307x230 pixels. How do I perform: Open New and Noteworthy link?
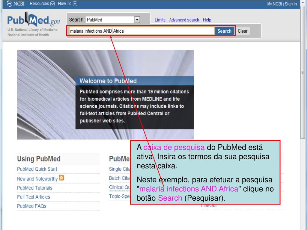click(x=37, y=179)
